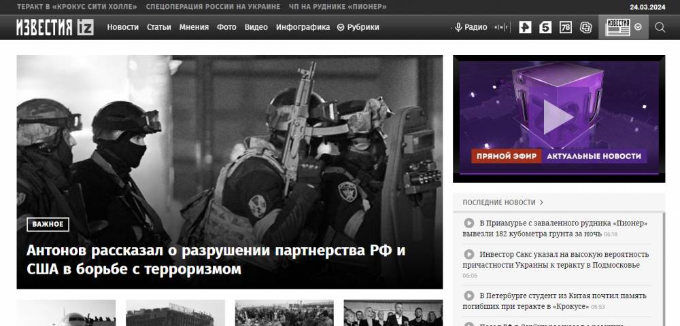
Task: Click the REN TV channel icon
Action: (524, 27)
